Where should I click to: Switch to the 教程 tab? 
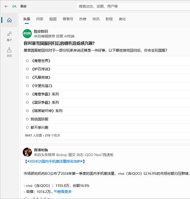(109, 19)
